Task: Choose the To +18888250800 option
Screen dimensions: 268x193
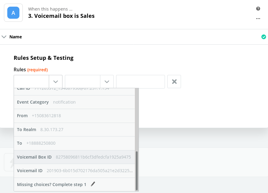Action: 74,143
